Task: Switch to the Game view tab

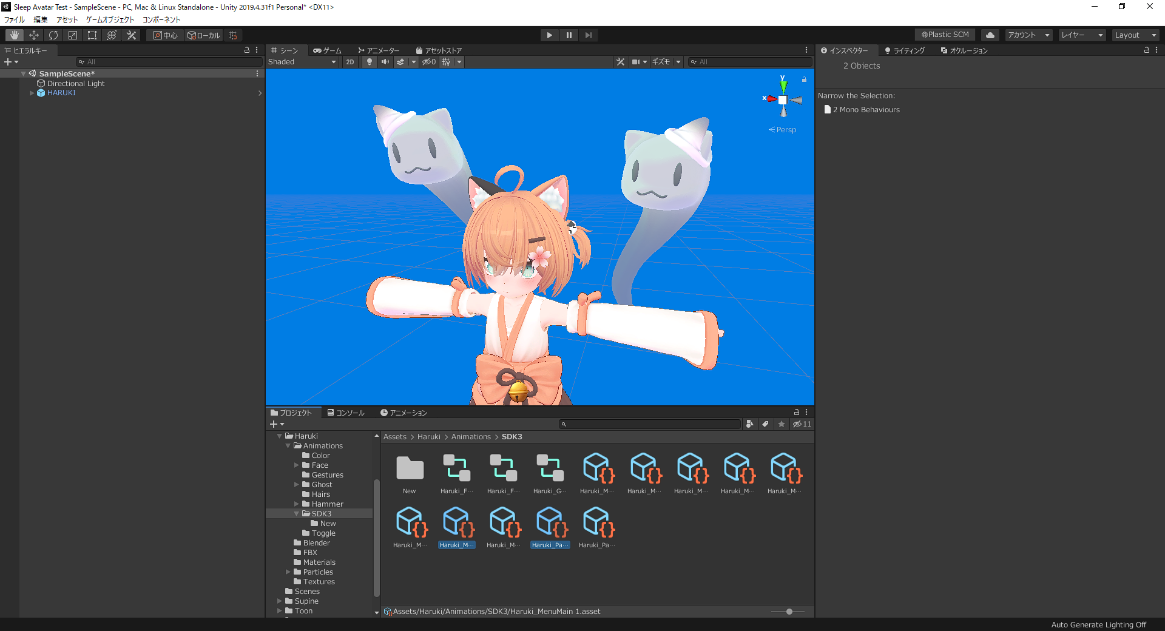Action: click(x=328, y=50)
